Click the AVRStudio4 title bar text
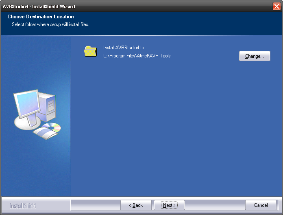 point(39,7)
